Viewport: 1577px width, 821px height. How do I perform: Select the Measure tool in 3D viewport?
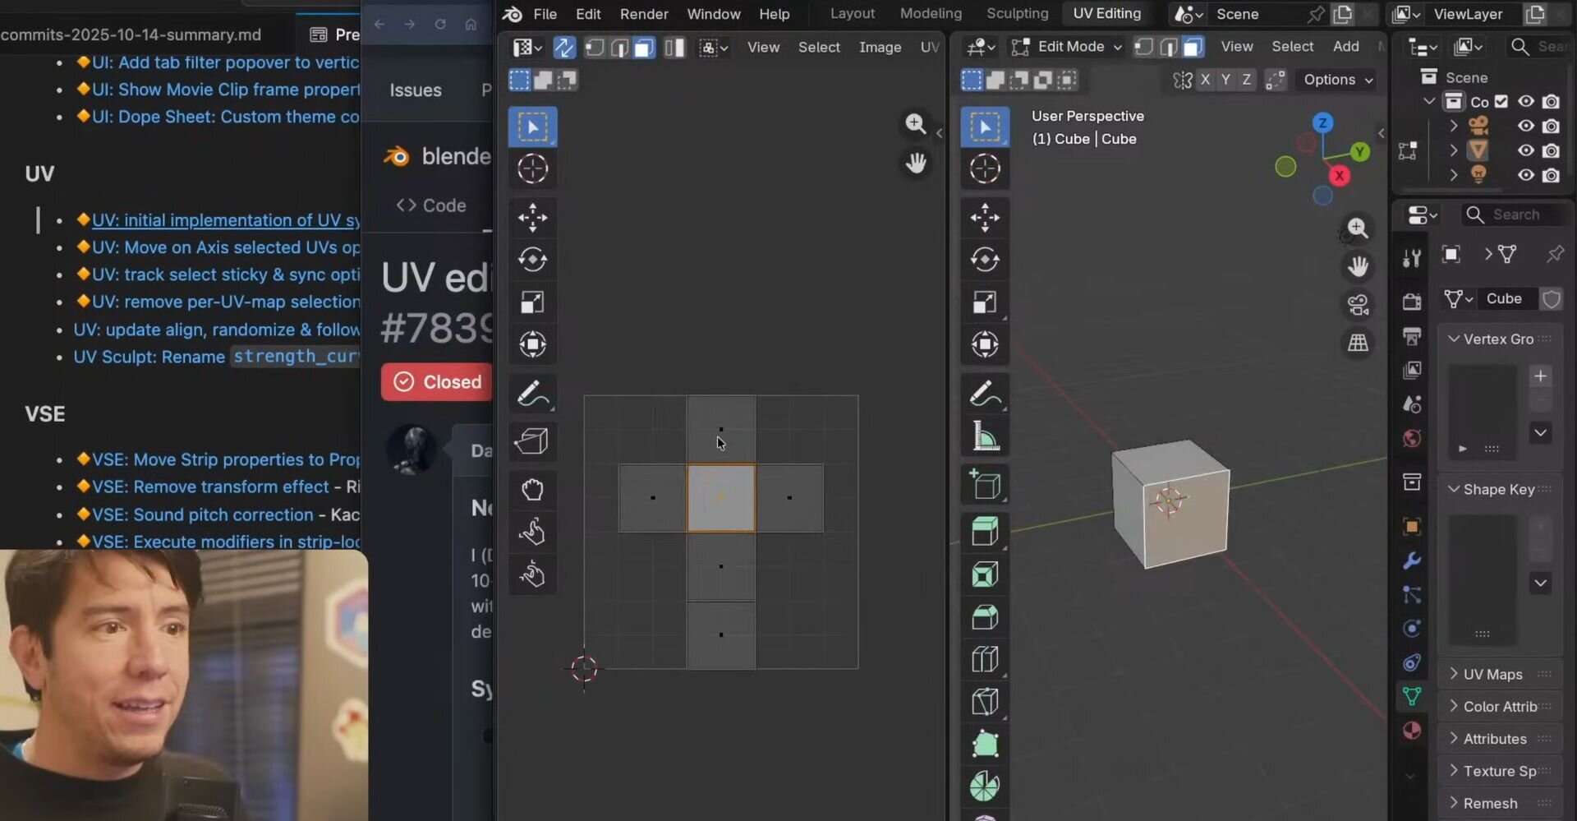point(984,436)
